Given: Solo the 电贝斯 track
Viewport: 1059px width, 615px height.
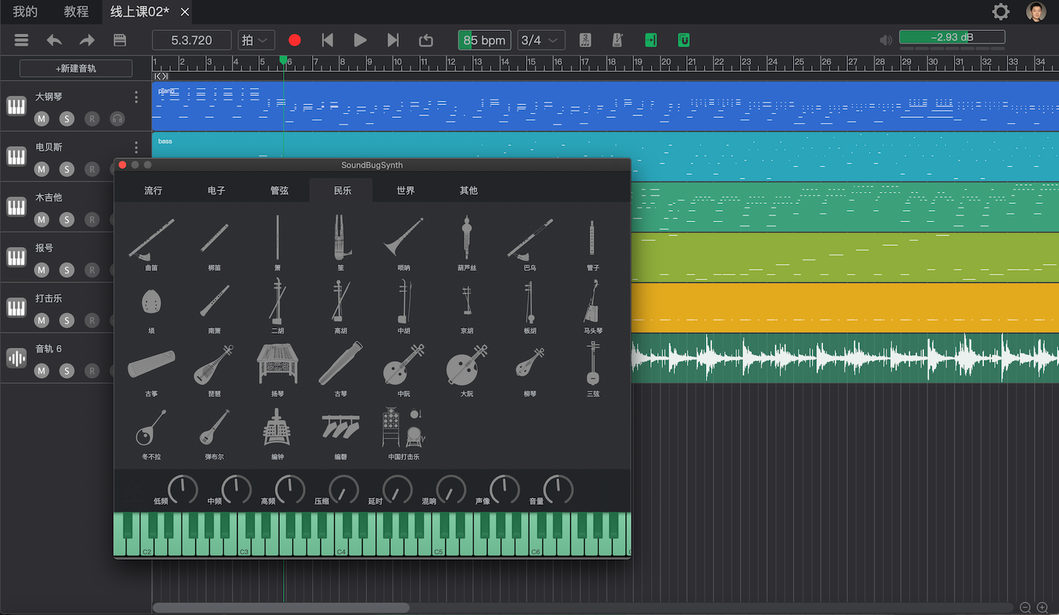Looking at the screenshot, I should [x=67, y=169].
